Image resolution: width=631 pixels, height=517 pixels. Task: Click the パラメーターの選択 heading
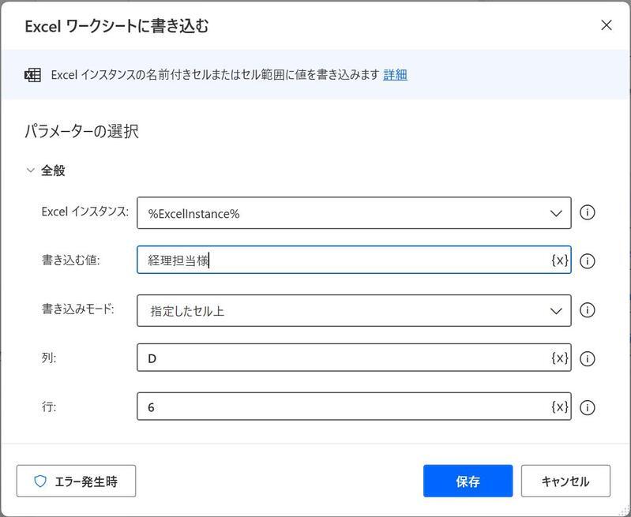tap(81, 132)
